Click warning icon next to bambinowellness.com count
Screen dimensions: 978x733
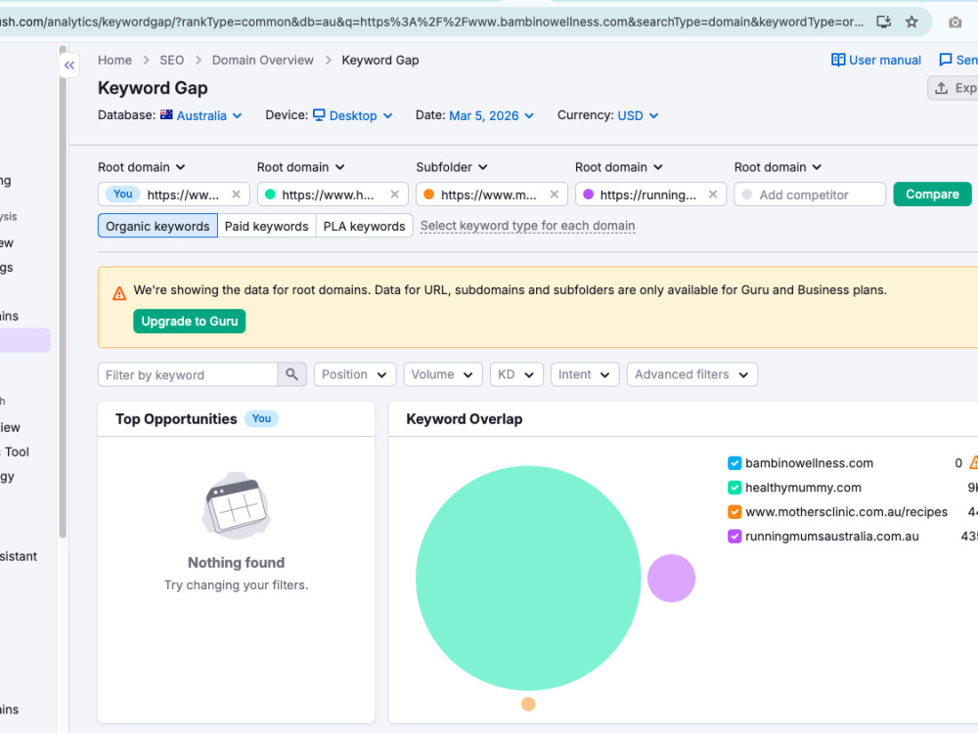pyautogui.click(x=974, y=463)
